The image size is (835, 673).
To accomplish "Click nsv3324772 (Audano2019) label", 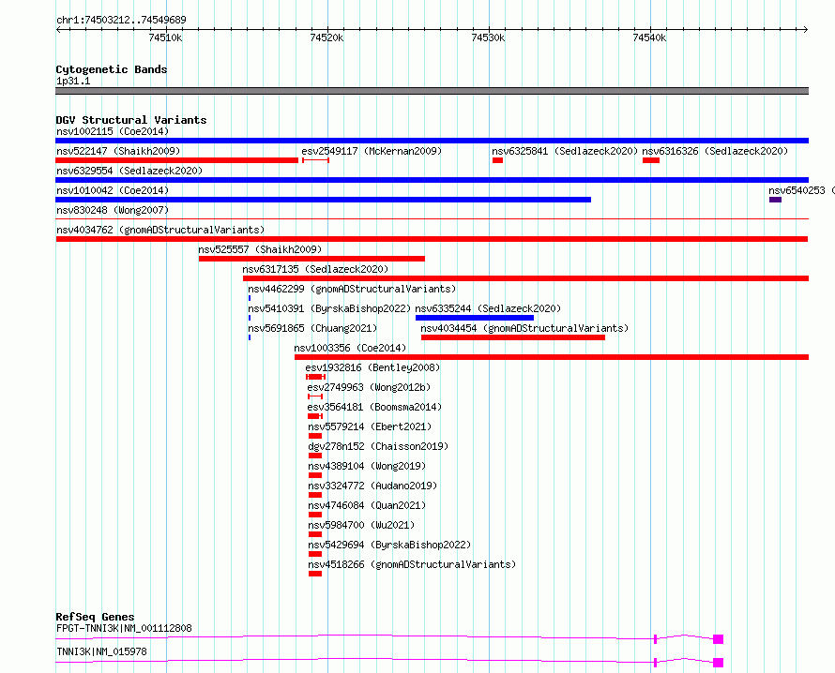I will (x=372, y=486).
